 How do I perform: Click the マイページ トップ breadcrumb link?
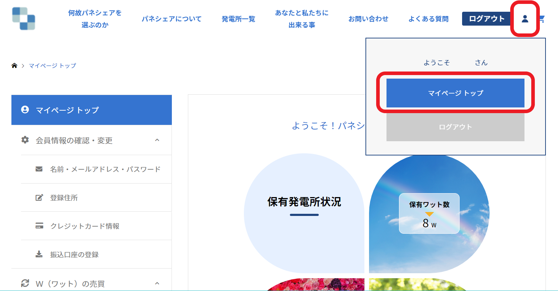point(52,66)
